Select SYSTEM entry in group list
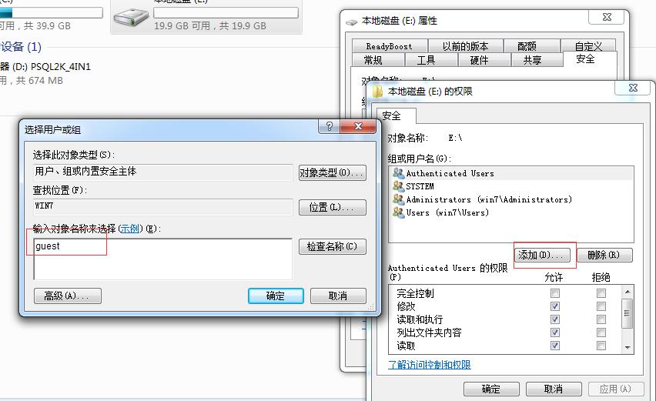 (x=511, y=186)
